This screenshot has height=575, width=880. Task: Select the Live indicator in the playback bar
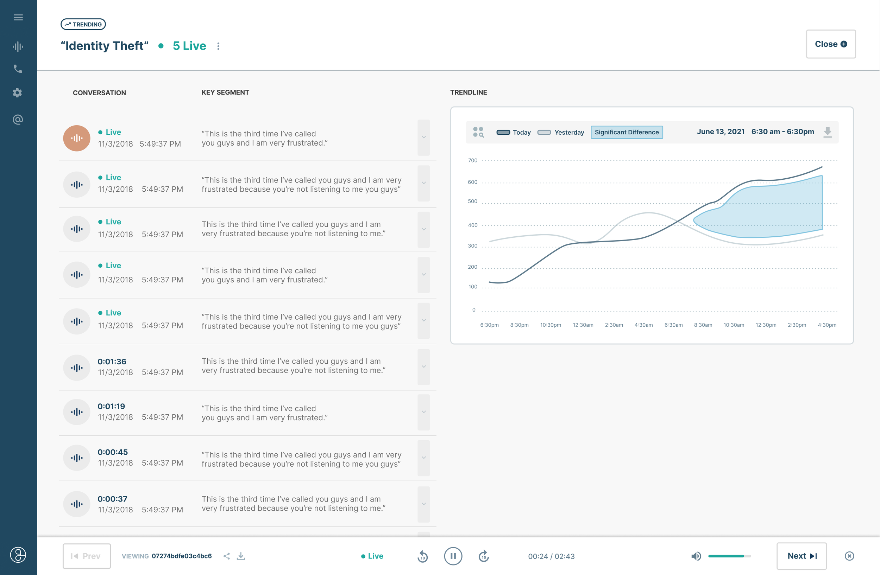point(372,556)
